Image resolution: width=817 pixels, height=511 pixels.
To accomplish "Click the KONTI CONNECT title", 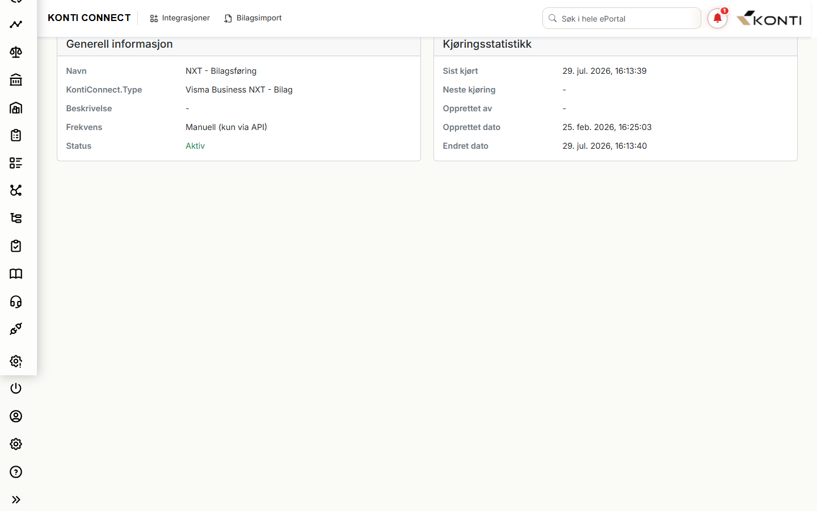I will click(x=89, y=18).
